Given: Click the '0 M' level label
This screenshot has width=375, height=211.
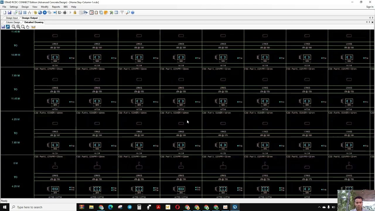Looking at the screenshot, I should (x=16, y=163).
